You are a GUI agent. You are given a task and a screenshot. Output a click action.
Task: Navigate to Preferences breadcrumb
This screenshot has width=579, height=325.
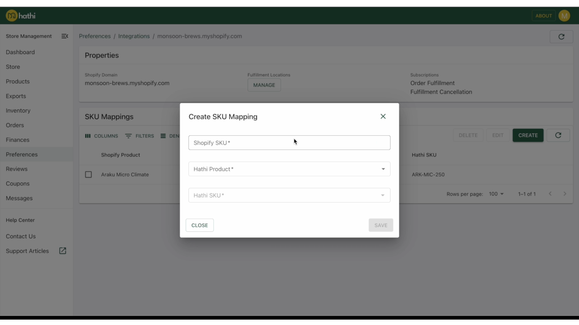tap(95, 36)
